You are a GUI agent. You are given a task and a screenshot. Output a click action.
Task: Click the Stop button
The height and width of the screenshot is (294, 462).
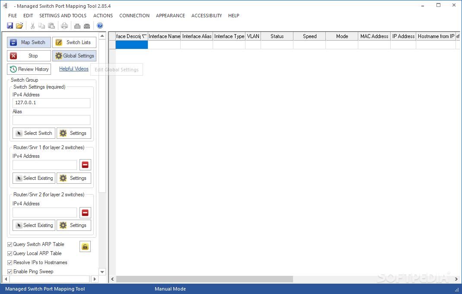click(x=29, y=56)
